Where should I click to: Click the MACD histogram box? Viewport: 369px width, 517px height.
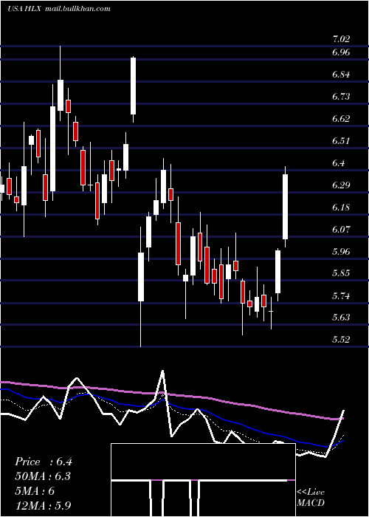tap(203, 480)
